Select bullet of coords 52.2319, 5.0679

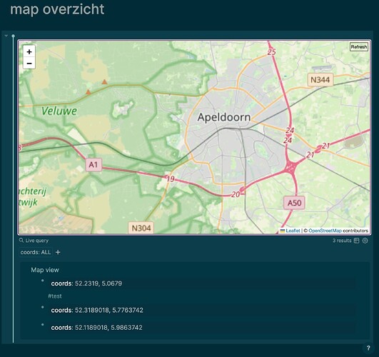tap(43, 281)
